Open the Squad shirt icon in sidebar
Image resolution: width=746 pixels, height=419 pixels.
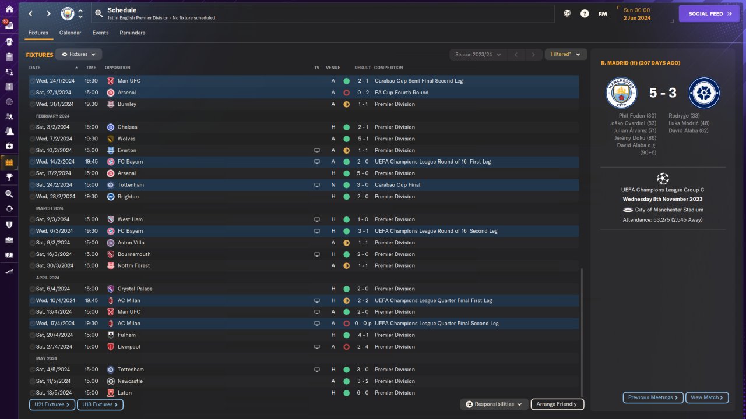(9, 42)
